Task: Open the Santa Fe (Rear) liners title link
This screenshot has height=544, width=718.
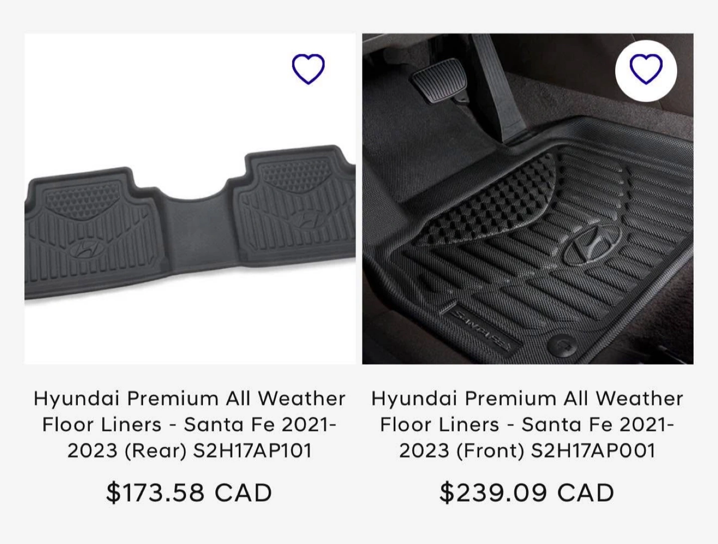Action: tap(189, 424)
